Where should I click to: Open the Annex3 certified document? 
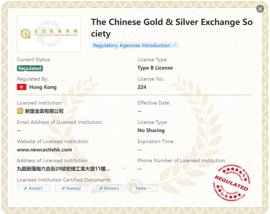coord(109,188)
